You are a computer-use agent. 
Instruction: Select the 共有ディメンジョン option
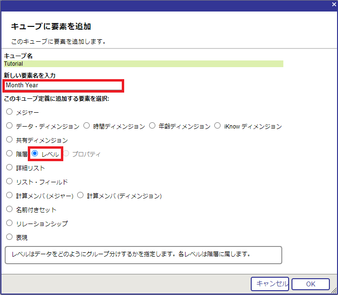pos(10,140)
